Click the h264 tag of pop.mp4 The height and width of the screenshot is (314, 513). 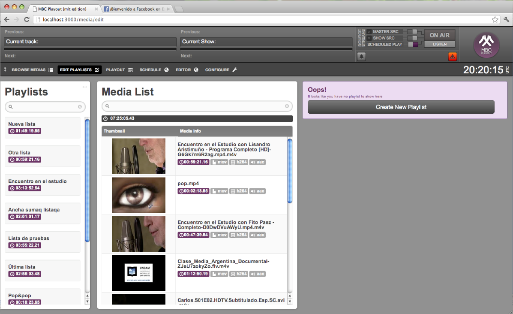[x=239, y=191]
